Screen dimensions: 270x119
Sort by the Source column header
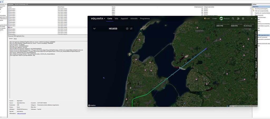[x=113, y=7]
